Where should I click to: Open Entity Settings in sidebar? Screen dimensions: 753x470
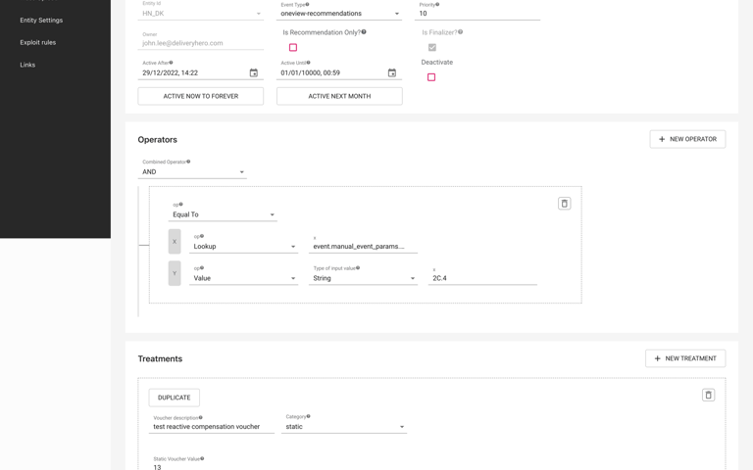(x=41, y=20)
